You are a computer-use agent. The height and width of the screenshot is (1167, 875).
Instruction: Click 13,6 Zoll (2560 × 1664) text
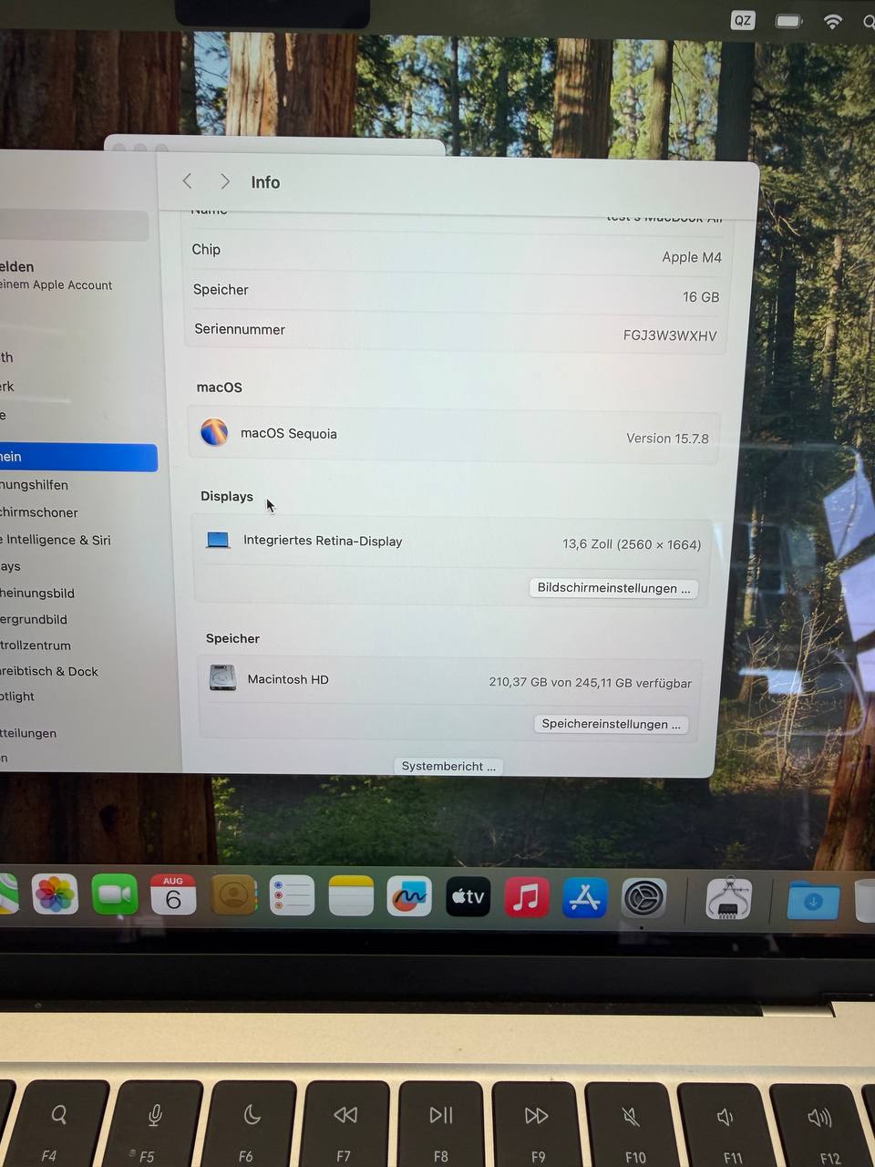(x=632, y=544)
